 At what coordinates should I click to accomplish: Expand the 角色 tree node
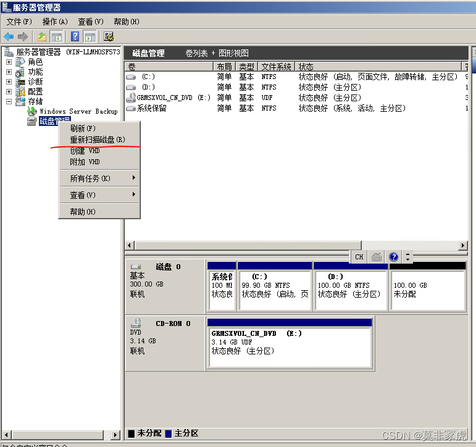point(9,62)
